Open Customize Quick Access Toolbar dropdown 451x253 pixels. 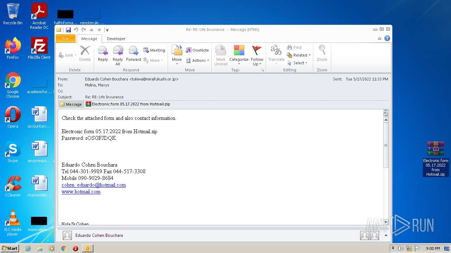coord(107,30)
